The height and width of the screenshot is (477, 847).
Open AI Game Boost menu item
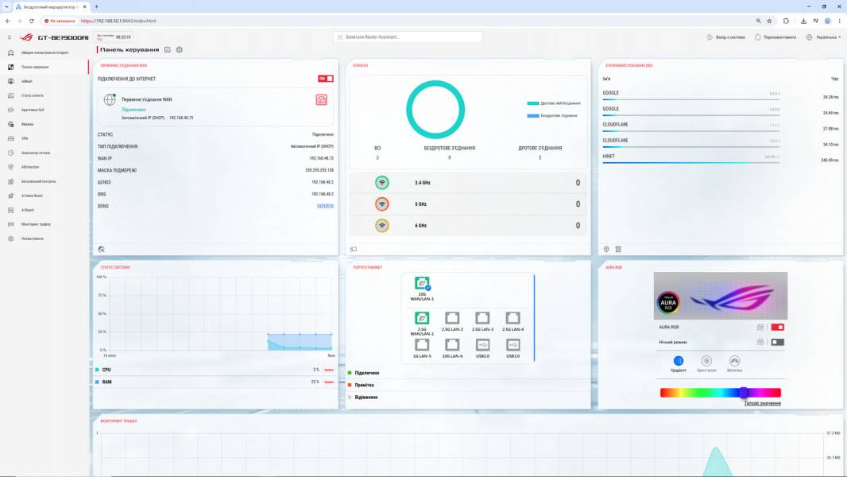(x=32, y=196)
